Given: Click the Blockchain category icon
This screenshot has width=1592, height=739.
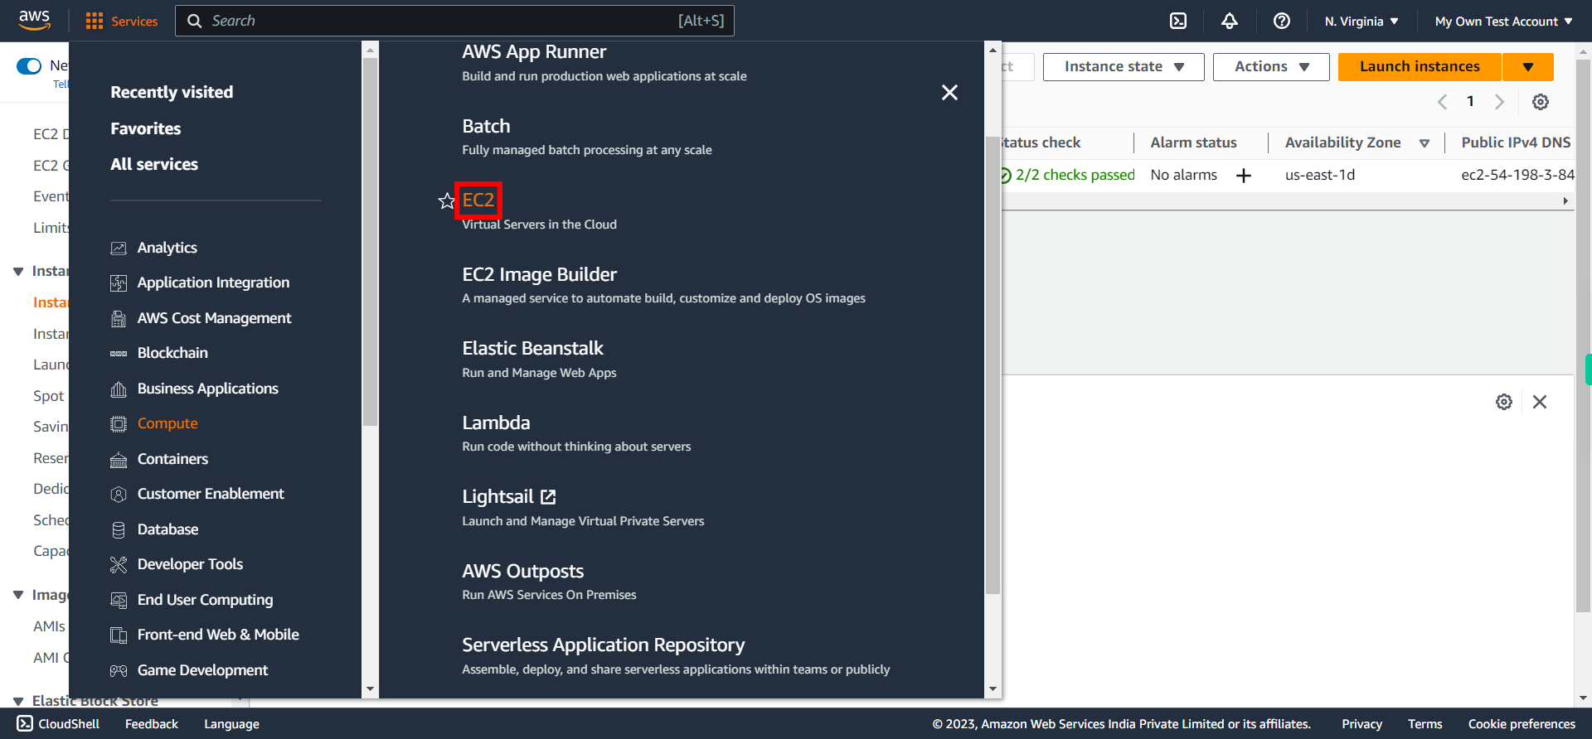Looking at the screenshot, I should [x=119, y=354].
